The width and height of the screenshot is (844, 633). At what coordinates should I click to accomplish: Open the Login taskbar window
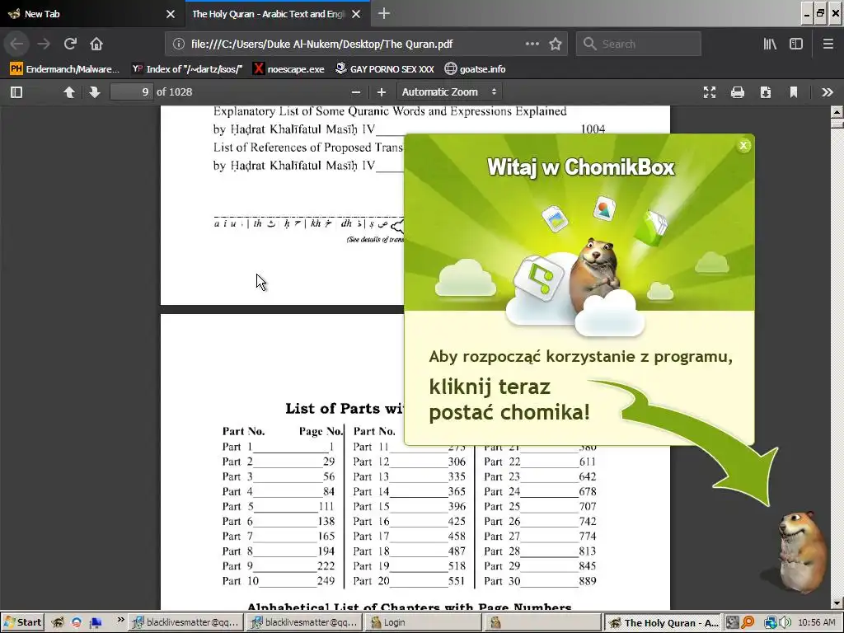pos(424,622)
